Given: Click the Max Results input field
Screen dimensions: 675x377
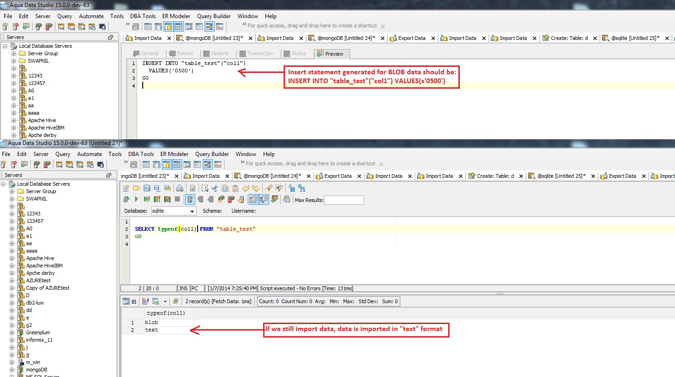Looking at the screenshot, I should 344,200.
